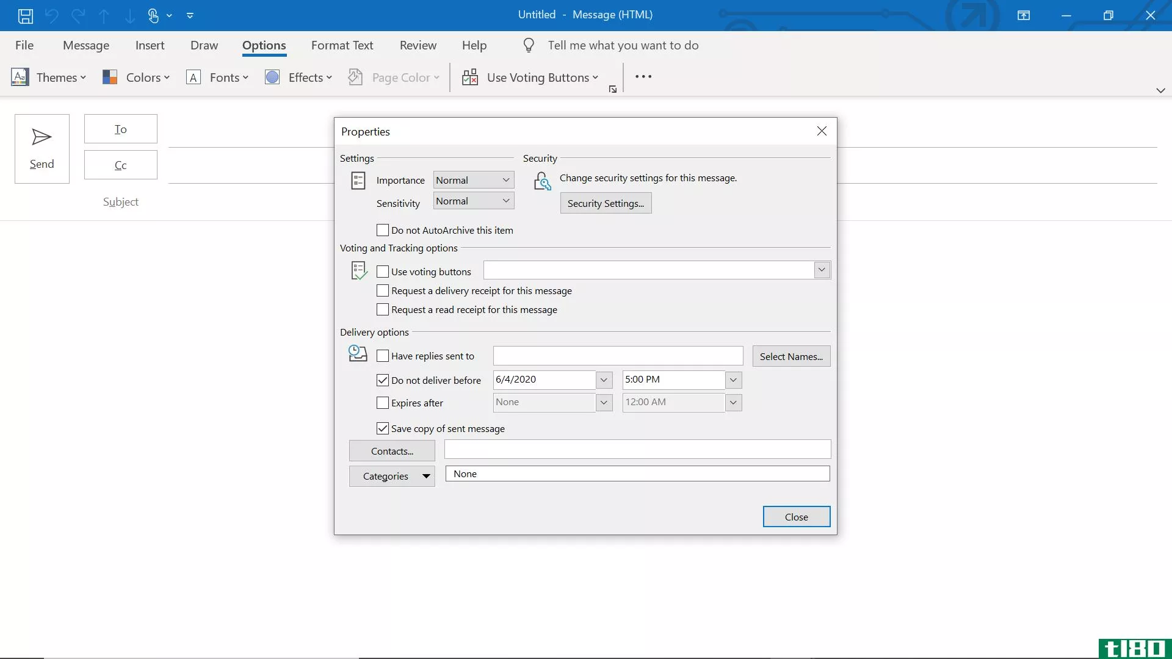Uncheck Do not deliver before
The width and height of the screenshot is (1172, 659).
(383, 380)
